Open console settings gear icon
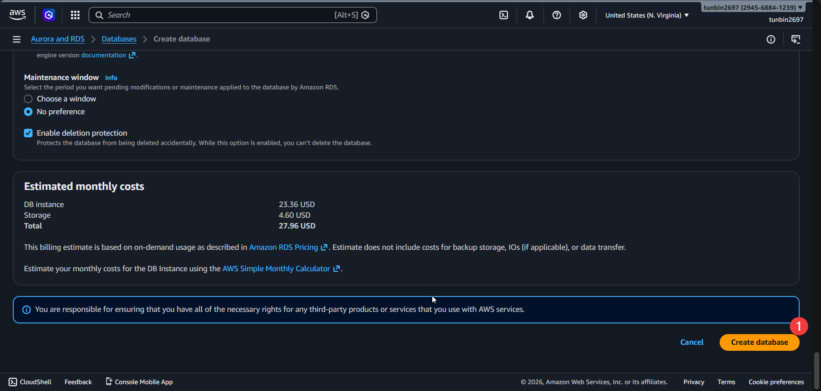The height and width of the screenshot is (391, 821). [583, 15]
